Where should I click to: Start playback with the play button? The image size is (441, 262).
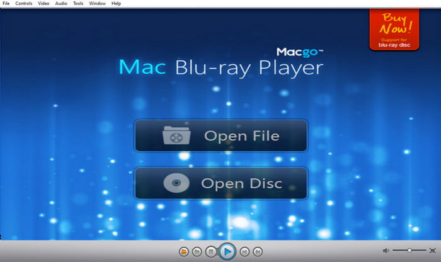click(227, 251)
